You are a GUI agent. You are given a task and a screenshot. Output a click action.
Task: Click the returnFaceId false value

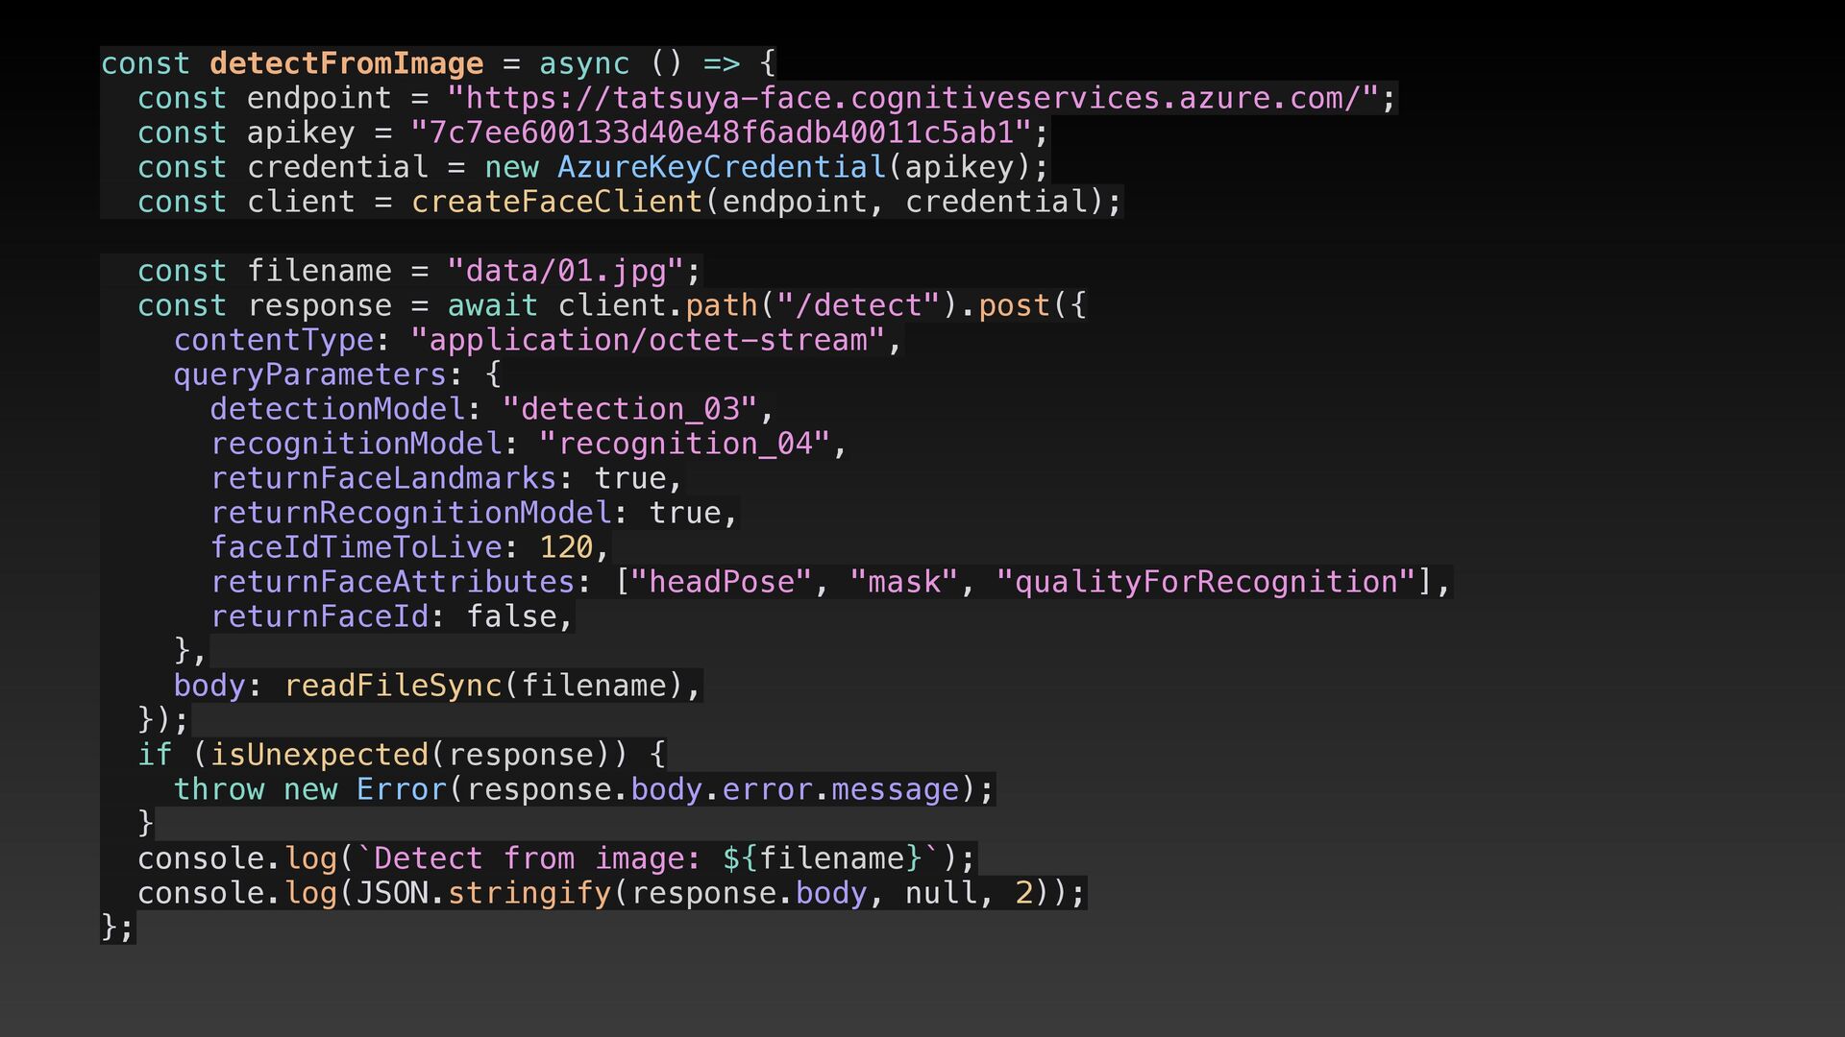511,616
